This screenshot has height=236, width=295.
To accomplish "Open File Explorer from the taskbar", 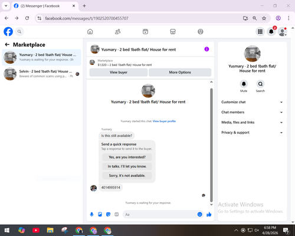I will (x=50, y=230).
